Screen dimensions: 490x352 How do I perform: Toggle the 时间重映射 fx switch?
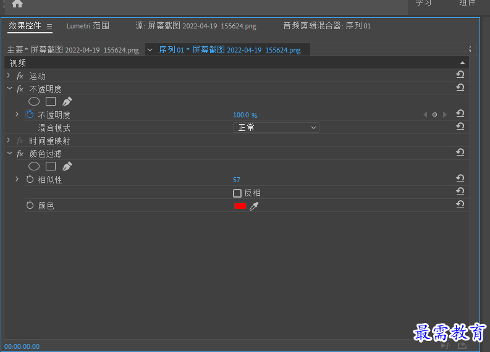tap(20, 141)
